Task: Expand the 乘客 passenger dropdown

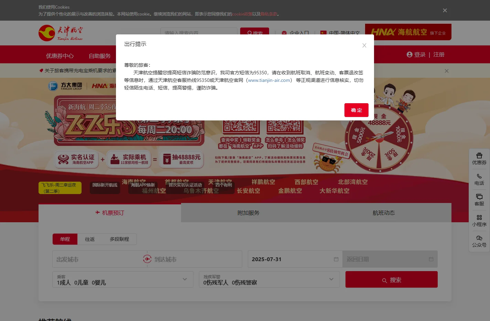Action: click(123, 279)
